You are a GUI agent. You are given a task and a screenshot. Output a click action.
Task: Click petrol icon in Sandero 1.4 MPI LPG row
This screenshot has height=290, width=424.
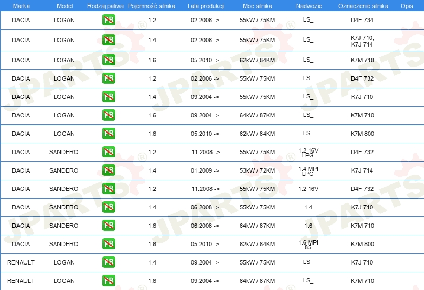tap(108, 170)
